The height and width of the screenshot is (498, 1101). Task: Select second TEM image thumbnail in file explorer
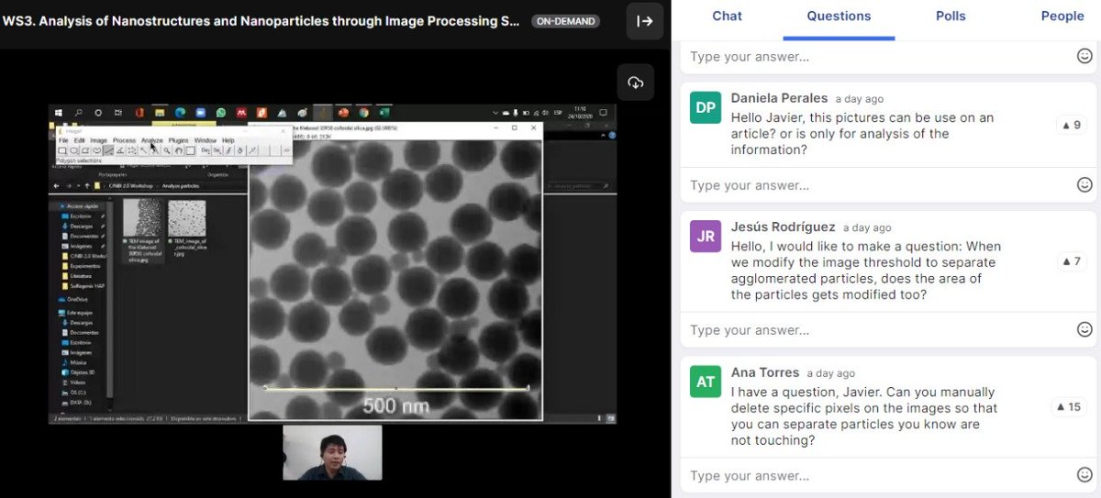coord(186,219)
